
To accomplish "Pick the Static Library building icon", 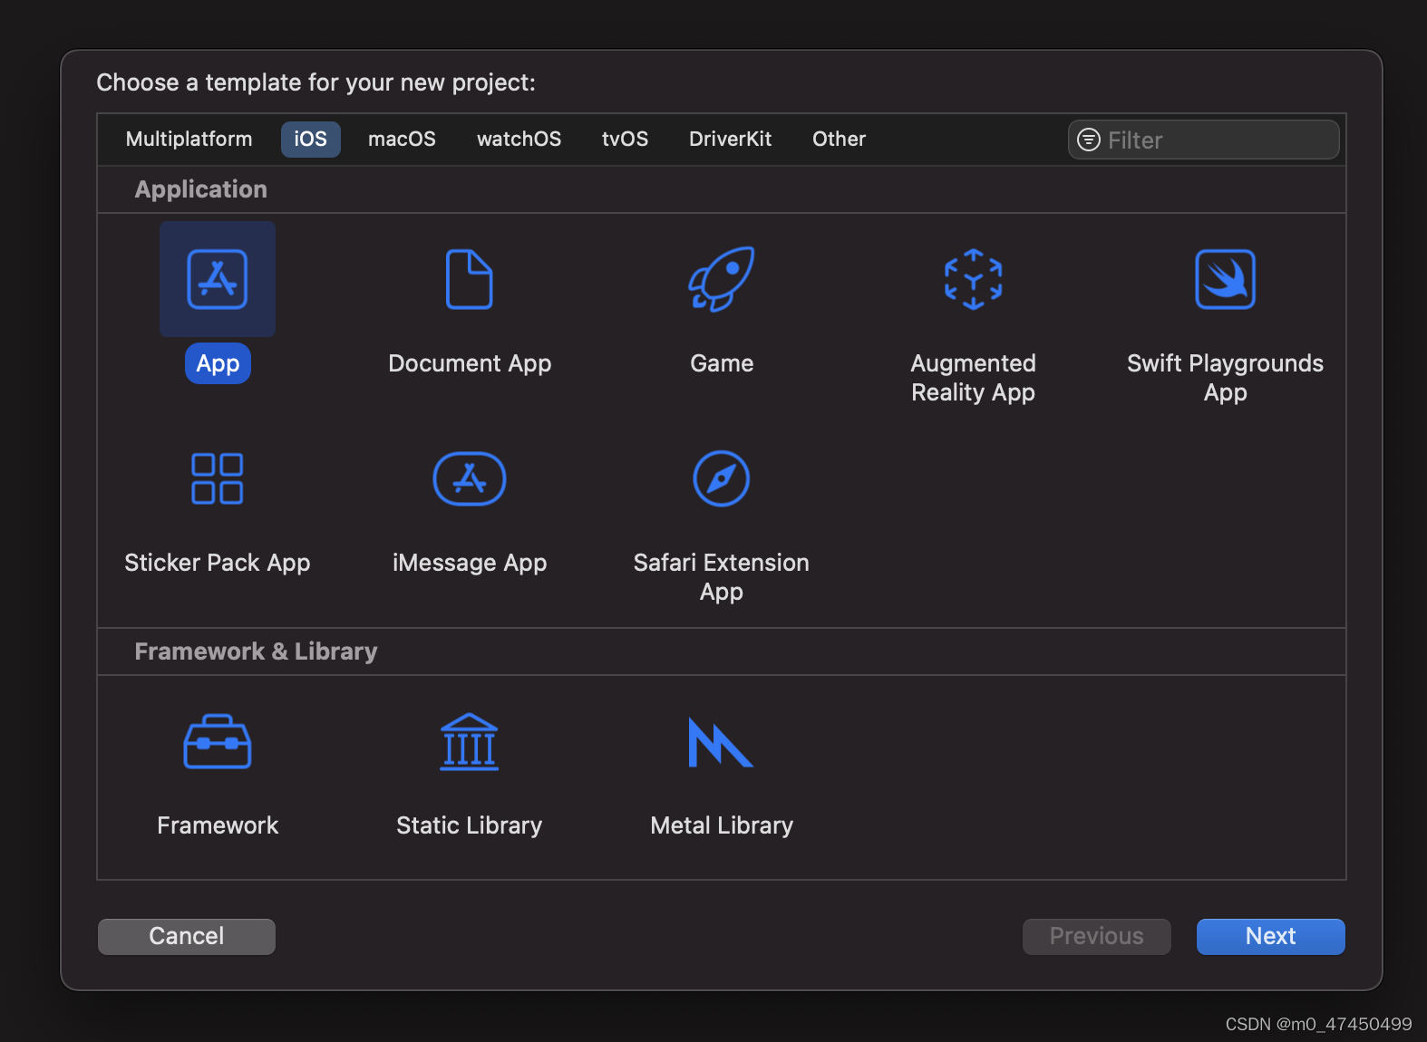I will tap(470, 741).
